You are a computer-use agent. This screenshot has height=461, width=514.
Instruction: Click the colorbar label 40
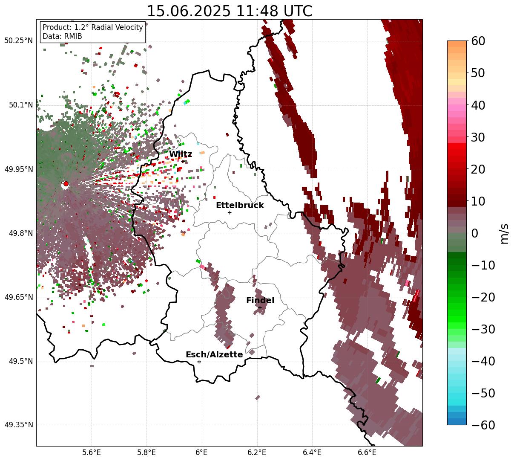point(478,105)
